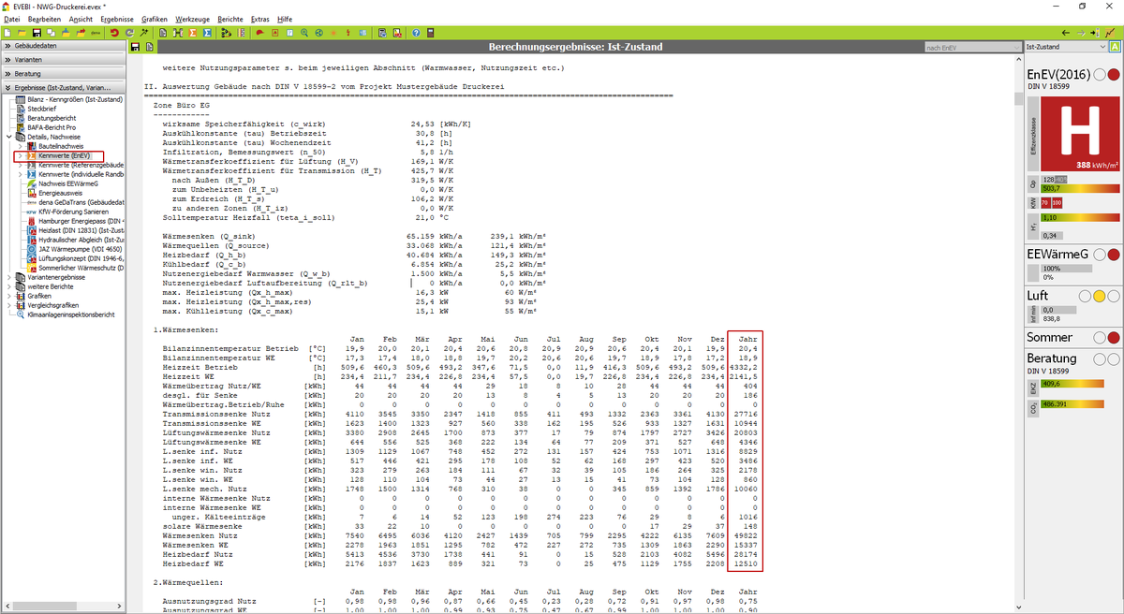Image resolution: width=1124 pixels, height=614 pixels.
Task: Open a project with the folder icon
Action: point(22,32)
